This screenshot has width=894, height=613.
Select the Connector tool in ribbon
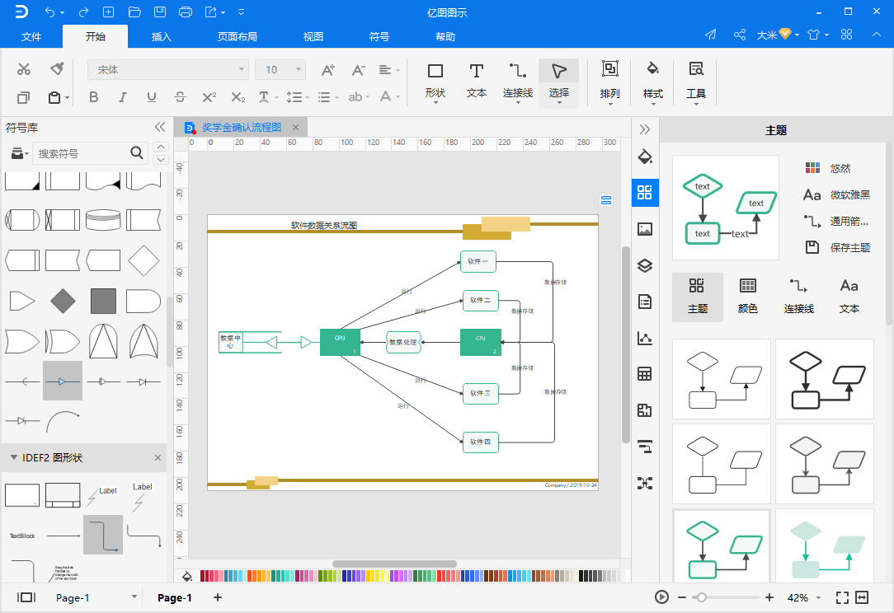click(518, 81)
